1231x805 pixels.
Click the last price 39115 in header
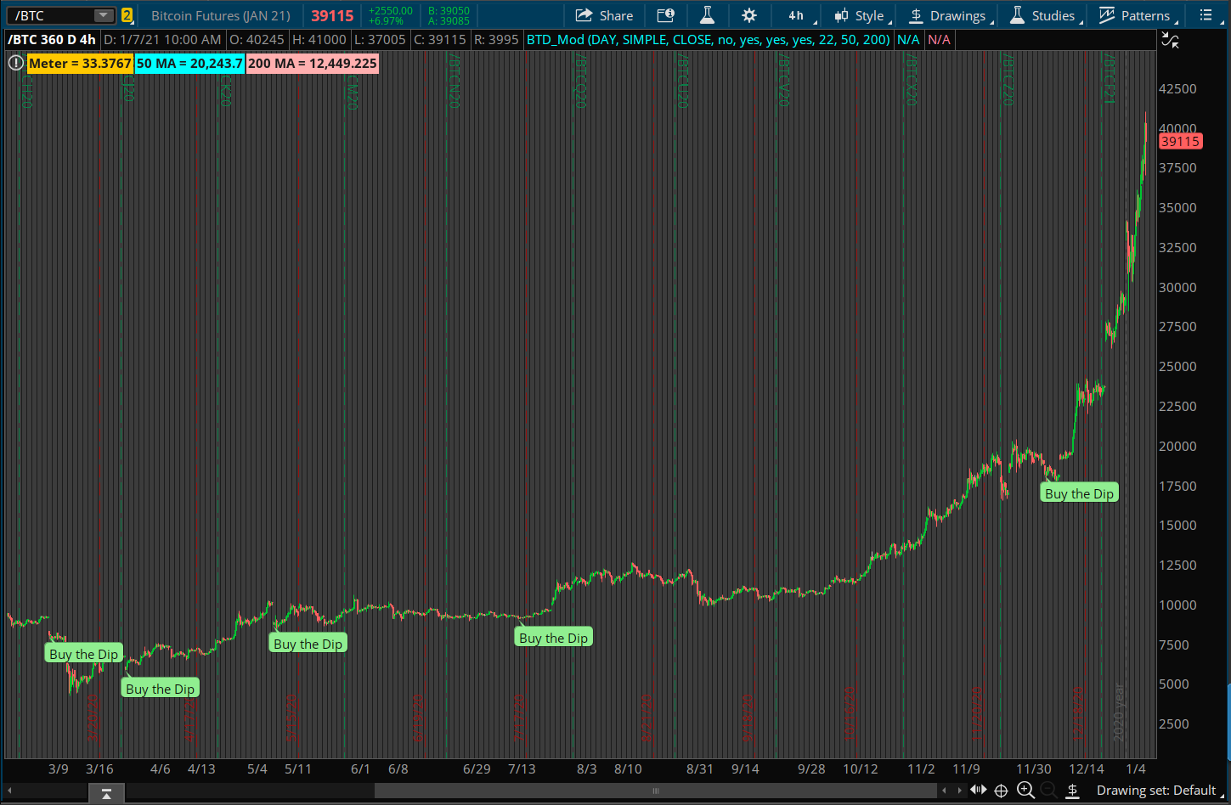click(332, 15)
